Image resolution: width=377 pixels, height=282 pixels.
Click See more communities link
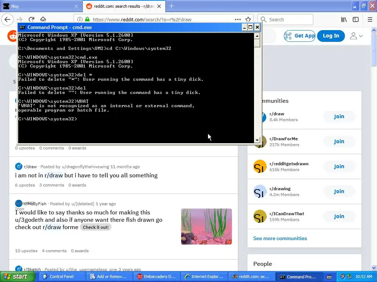(280, 238)
